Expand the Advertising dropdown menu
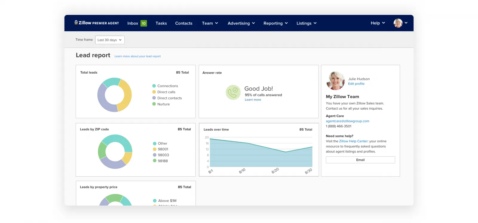478x223 pixels. pos(241,23)
